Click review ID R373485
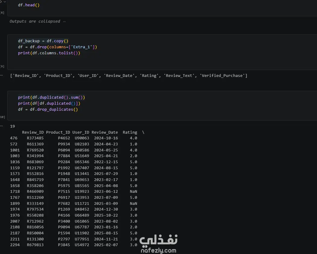Image resolution: width=317 pixels, height=254 pixels. pyautogui.click(x=35, y=138)
